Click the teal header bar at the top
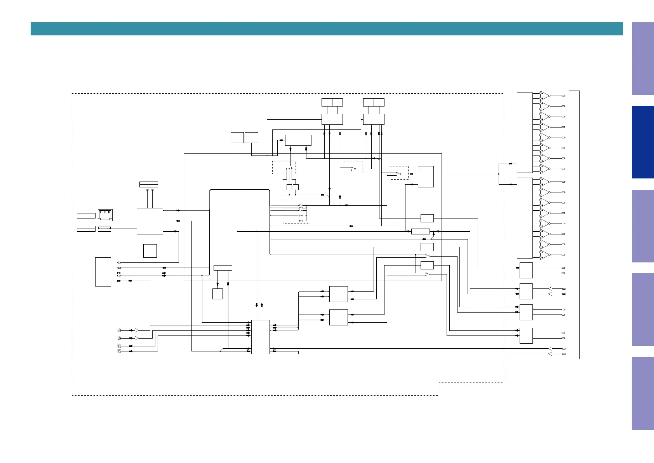This screenshot has height=463, width=654. (x=327, y=29)
